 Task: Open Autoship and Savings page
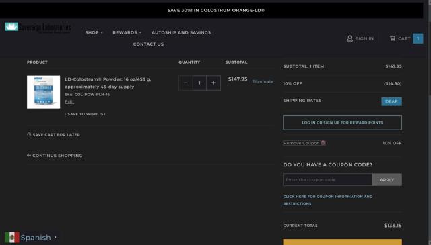click(x=181, y=32)
